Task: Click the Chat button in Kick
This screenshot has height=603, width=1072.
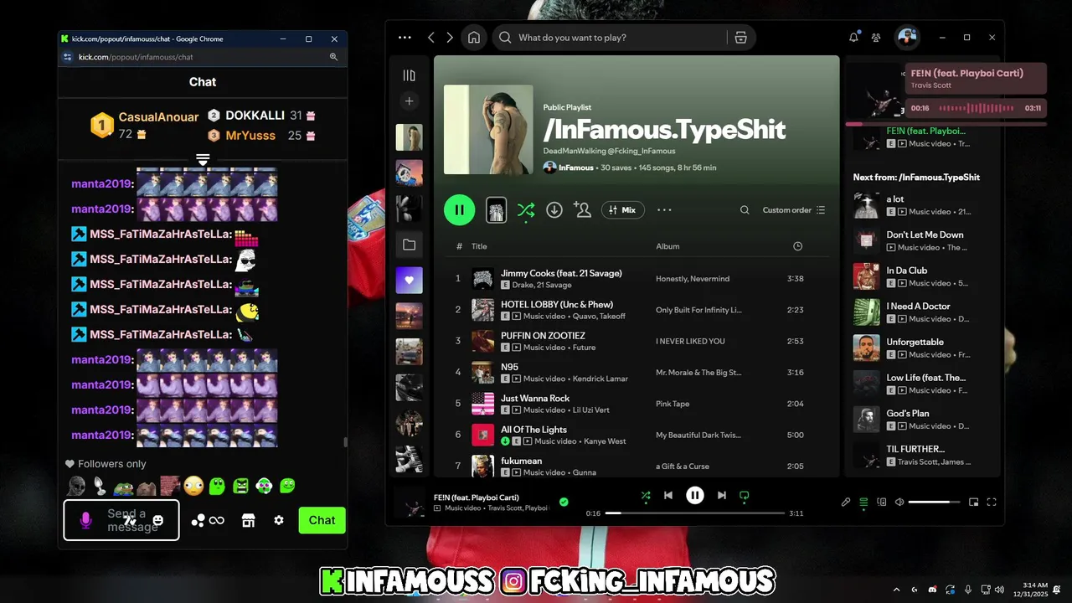Action: click(322, 520)
